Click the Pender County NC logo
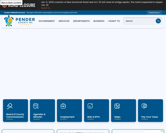The image size is (166, 133). [x=19, y=21]
